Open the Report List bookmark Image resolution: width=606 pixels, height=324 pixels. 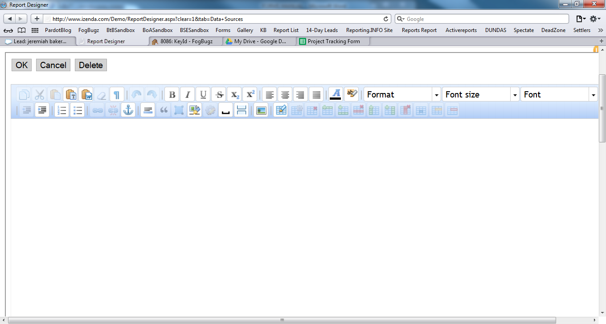[286, 30]
